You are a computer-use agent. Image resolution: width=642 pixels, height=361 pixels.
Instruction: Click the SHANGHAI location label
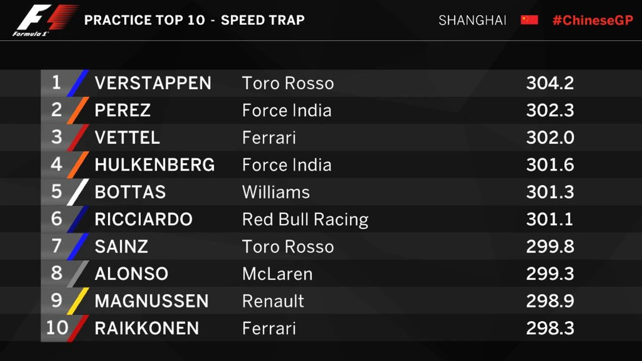472,20
